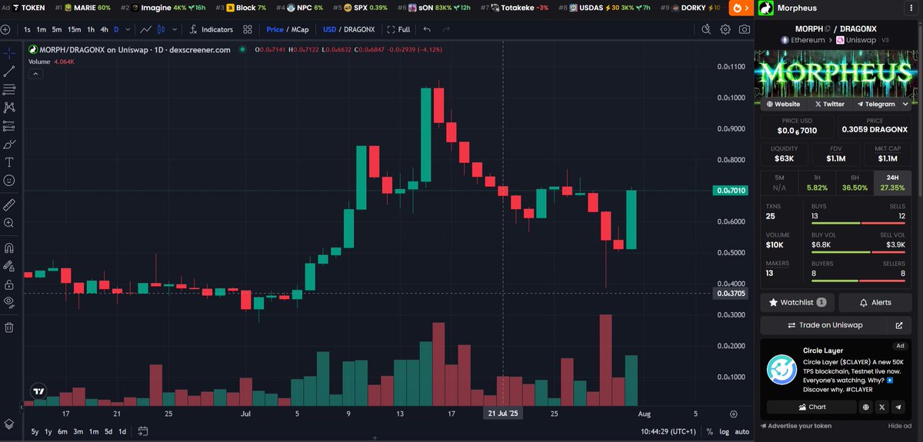Click the line chart style icon
The height and width of the screenshot is (442, 923).
[147, 29]
